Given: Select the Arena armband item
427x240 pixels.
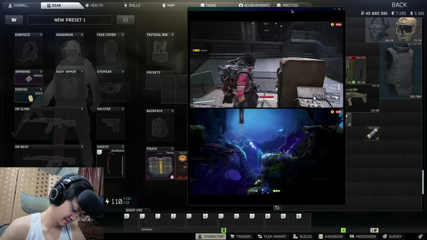Looking at the screenshot, I should 29,79.
